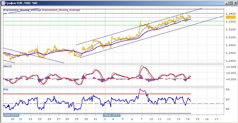Click date 7 on the time axis

[142, 119]
